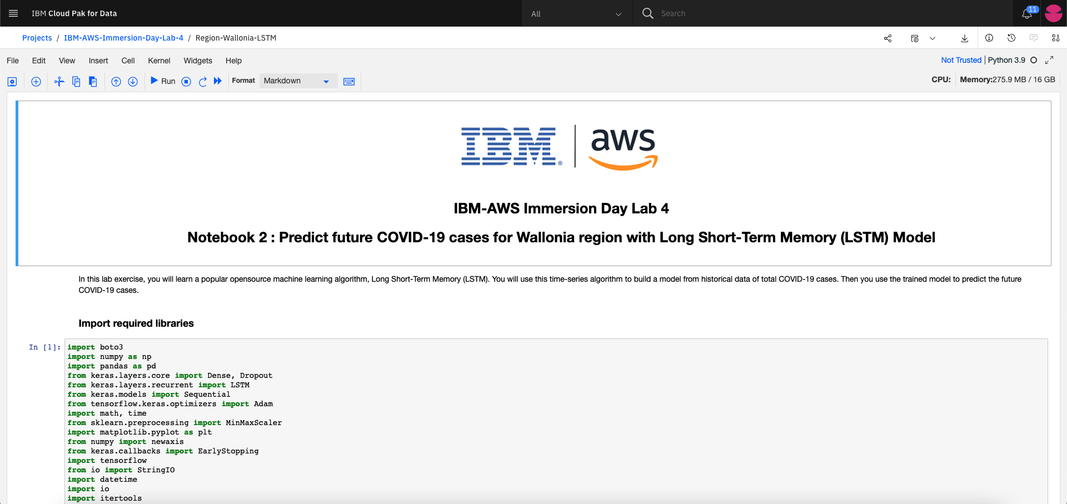Restart the kernel with circular arrow icon
This screenshot has width=1067, height=504.
coord(203,82)
